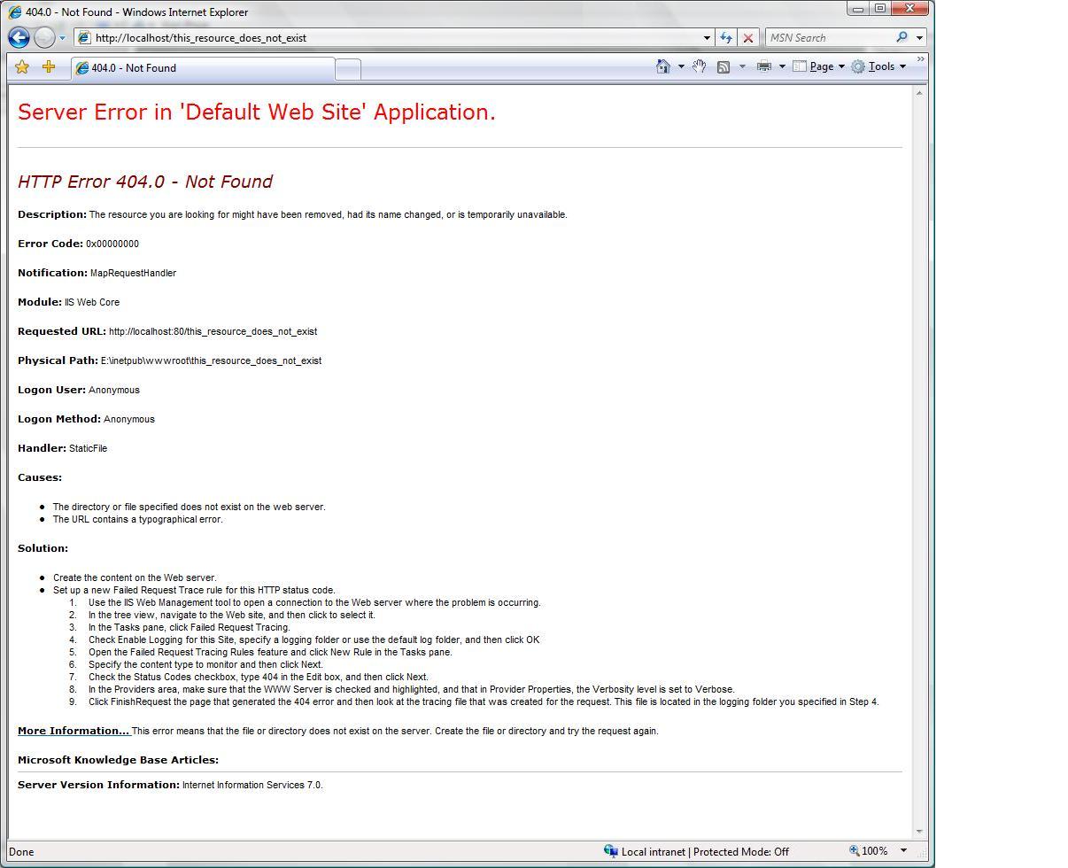This screenshot has width=1068, height=868.
Task: Stop page loading with red X icon
Action: point(747,37)
